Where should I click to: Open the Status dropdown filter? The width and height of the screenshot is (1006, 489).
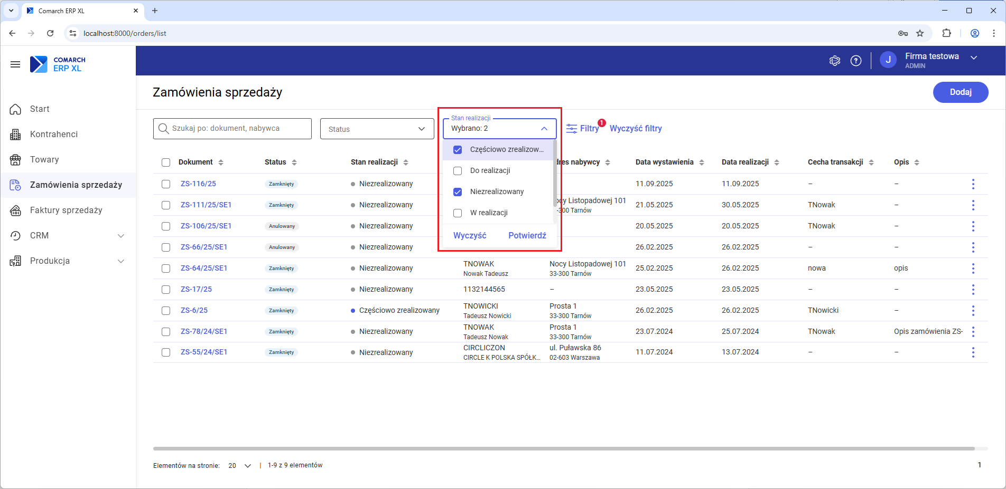(x=377, y=129)
